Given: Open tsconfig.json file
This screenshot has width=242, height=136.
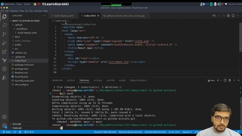Looking at the screenshot, I should [22, 77].
